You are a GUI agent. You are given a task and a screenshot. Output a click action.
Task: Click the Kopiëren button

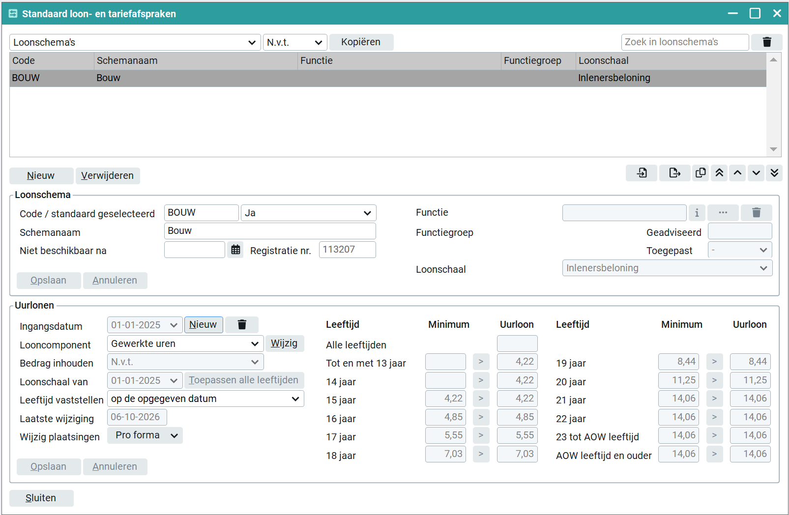tap(361, 42)
